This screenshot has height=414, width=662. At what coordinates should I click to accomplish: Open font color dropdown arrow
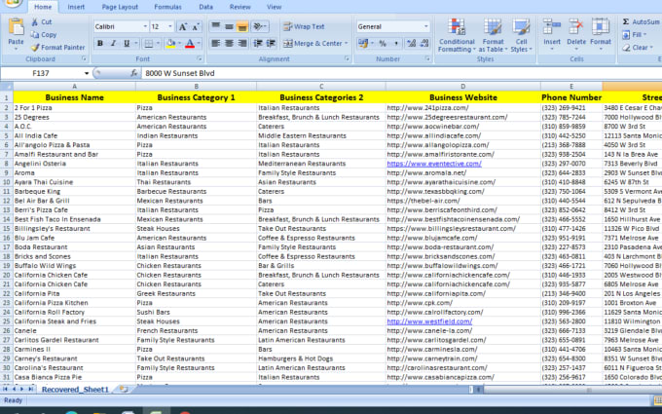click(x=199, y=43)
